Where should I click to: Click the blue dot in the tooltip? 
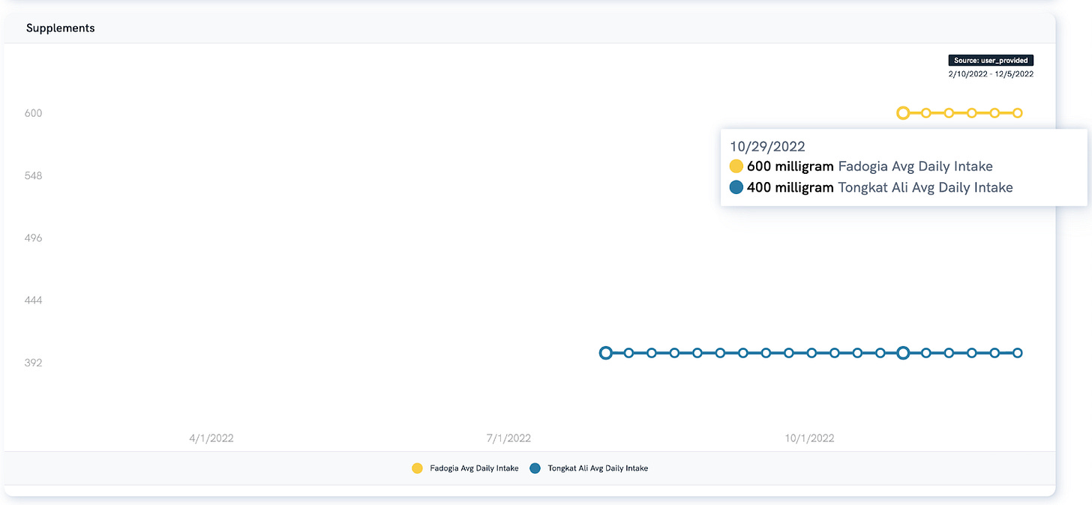click(x=736, y=187)
